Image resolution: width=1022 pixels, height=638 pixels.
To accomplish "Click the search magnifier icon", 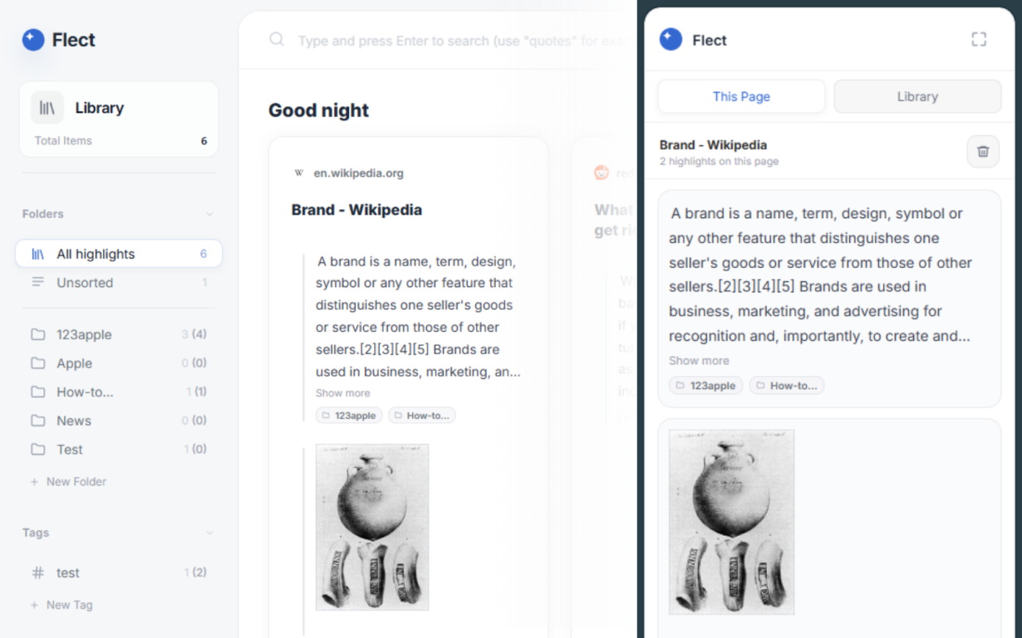I will click(277, 40).
